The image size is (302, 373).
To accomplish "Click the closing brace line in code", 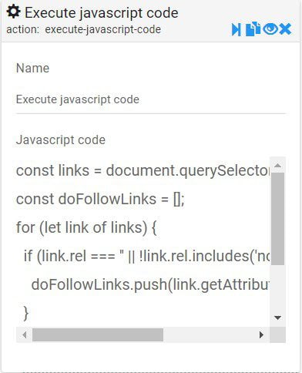I will (26, 313).
